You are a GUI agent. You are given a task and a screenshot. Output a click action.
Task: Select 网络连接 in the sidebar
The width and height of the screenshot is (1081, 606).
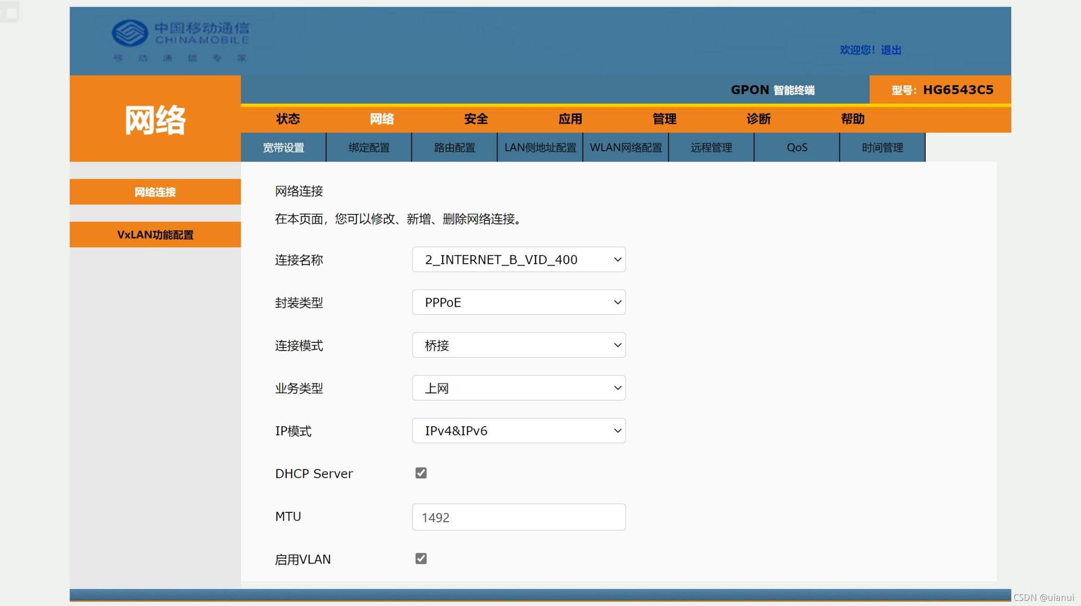coord(155,192)
